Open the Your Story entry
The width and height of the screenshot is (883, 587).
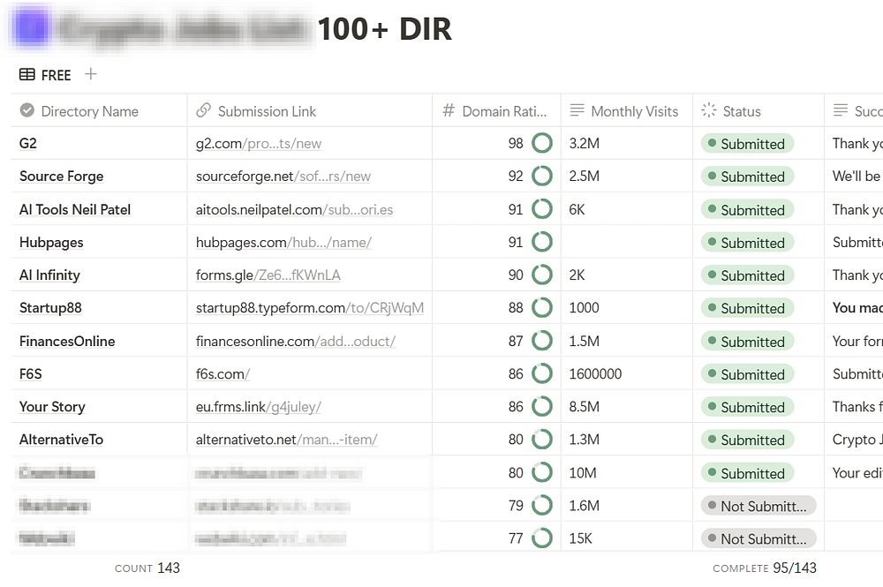pyautogui.click(x=52, y=406)
